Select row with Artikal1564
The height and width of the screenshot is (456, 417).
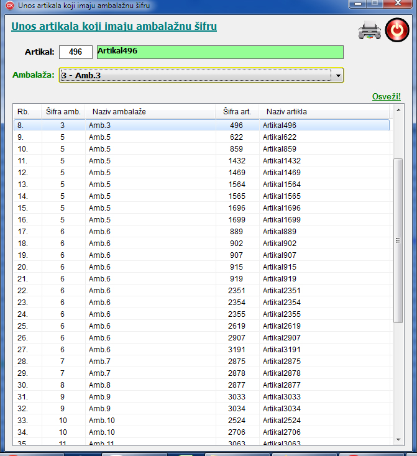201,185
